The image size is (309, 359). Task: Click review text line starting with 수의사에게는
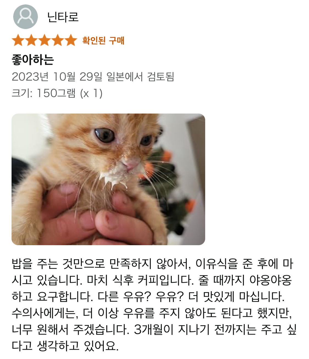152,313
